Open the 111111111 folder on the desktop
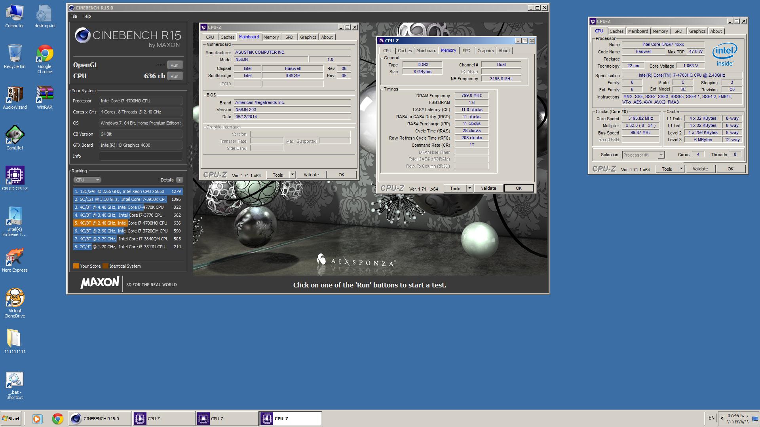Image resolution: width=760 pixels, height=427 pixels. pyautogui.click(x=15, y=341)
